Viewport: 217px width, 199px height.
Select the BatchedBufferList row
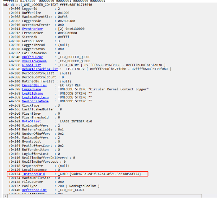[x=40, y=81]
